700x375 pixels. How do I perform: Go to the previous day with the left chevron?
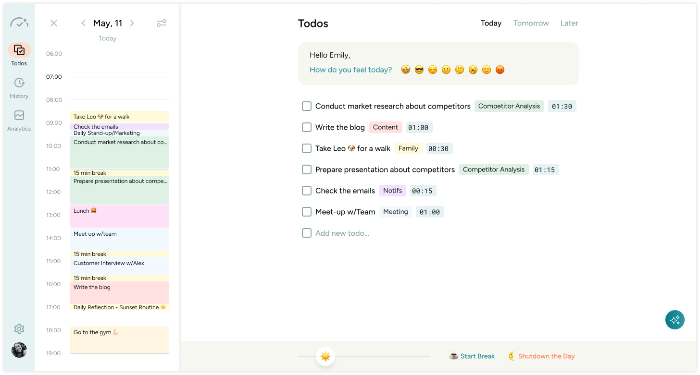(x=83, y=23)
